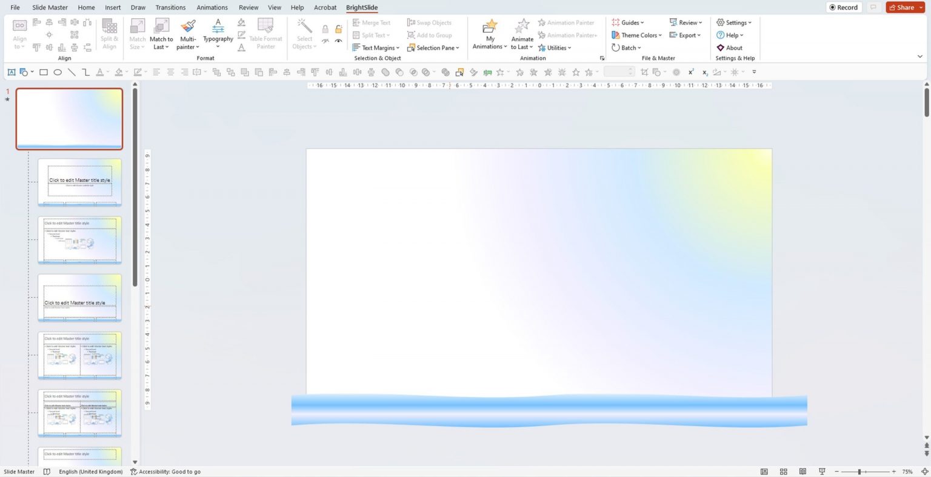Switch to the Animations ribbon tab
The height and width of the screenshot is (477, 931).
pos(212,7)
